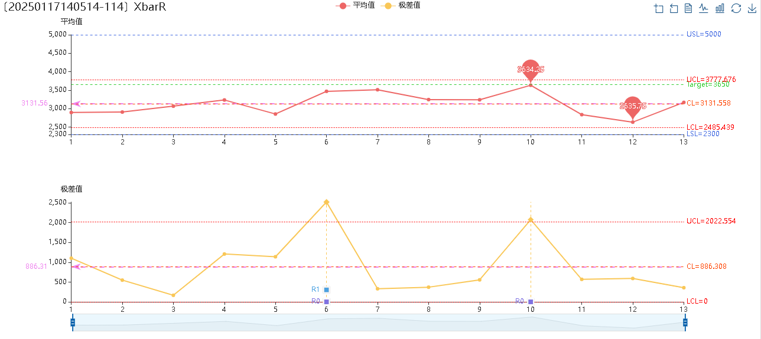The image size is (761, 339).
Task: Click right handle of data zoom slider
Action: 685,322
